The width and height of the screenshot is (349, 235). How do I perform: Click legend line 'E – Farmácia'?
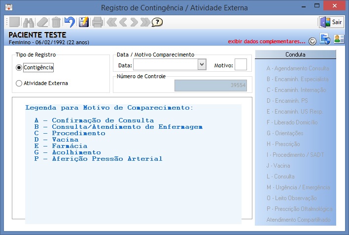click(x=61, y=146)
